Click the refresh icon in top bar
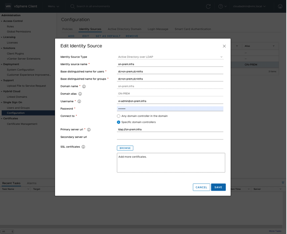The image size is (287, 234). 208,7
